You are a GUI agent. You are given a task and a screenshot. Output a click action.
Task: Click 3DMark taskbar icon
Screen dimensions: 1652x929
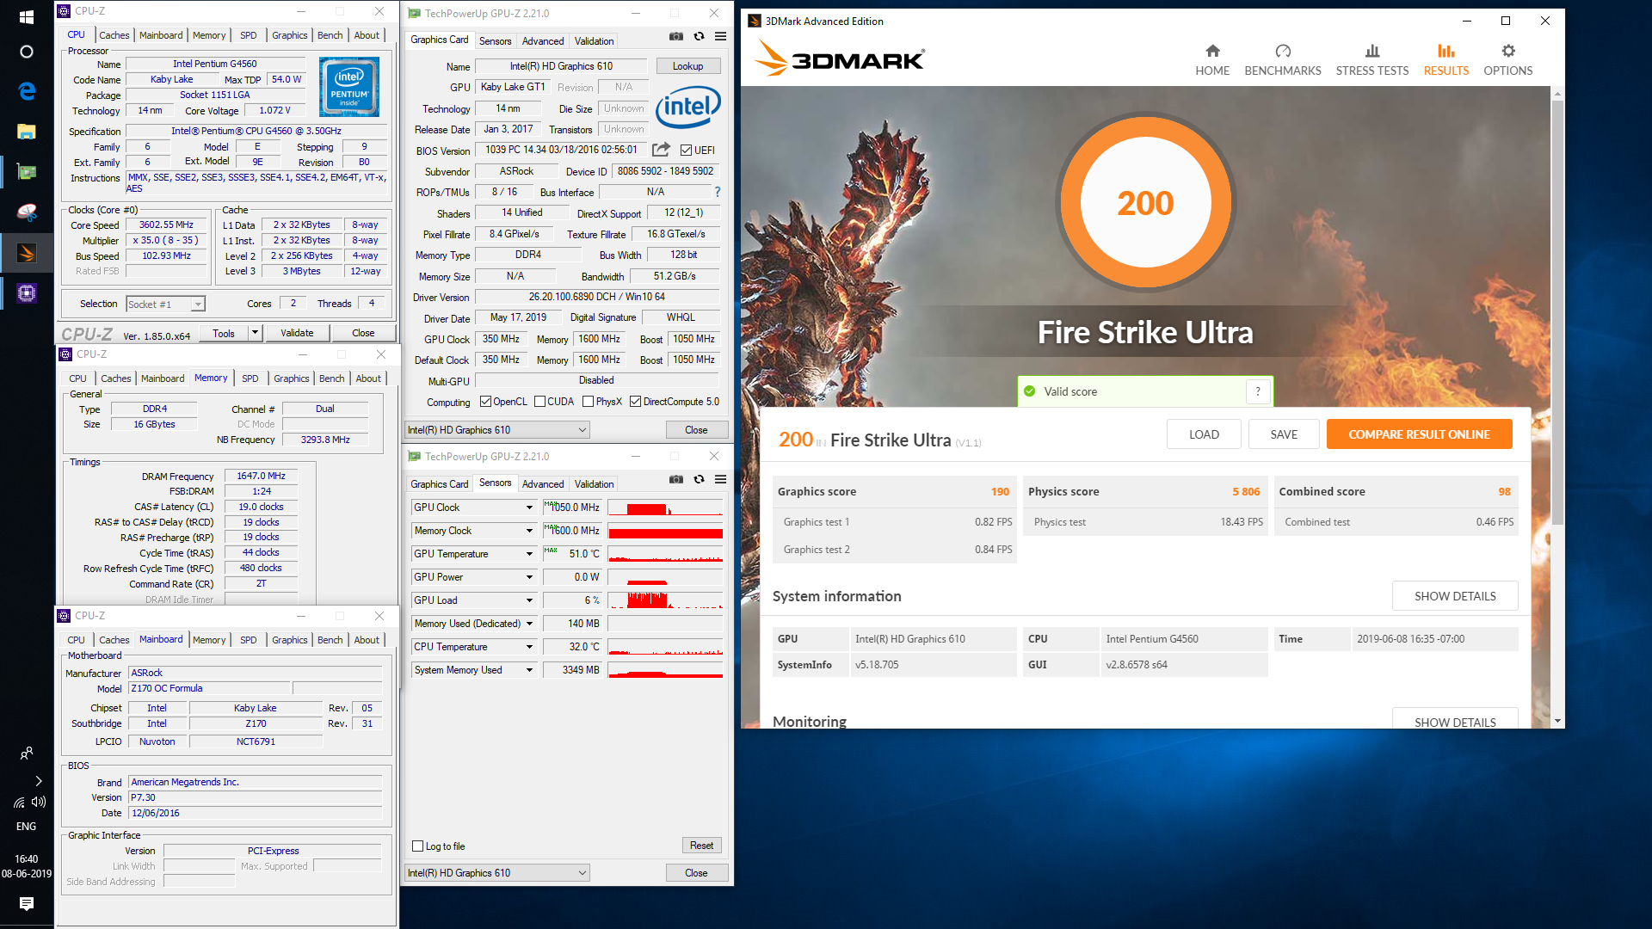pos(27,253)
